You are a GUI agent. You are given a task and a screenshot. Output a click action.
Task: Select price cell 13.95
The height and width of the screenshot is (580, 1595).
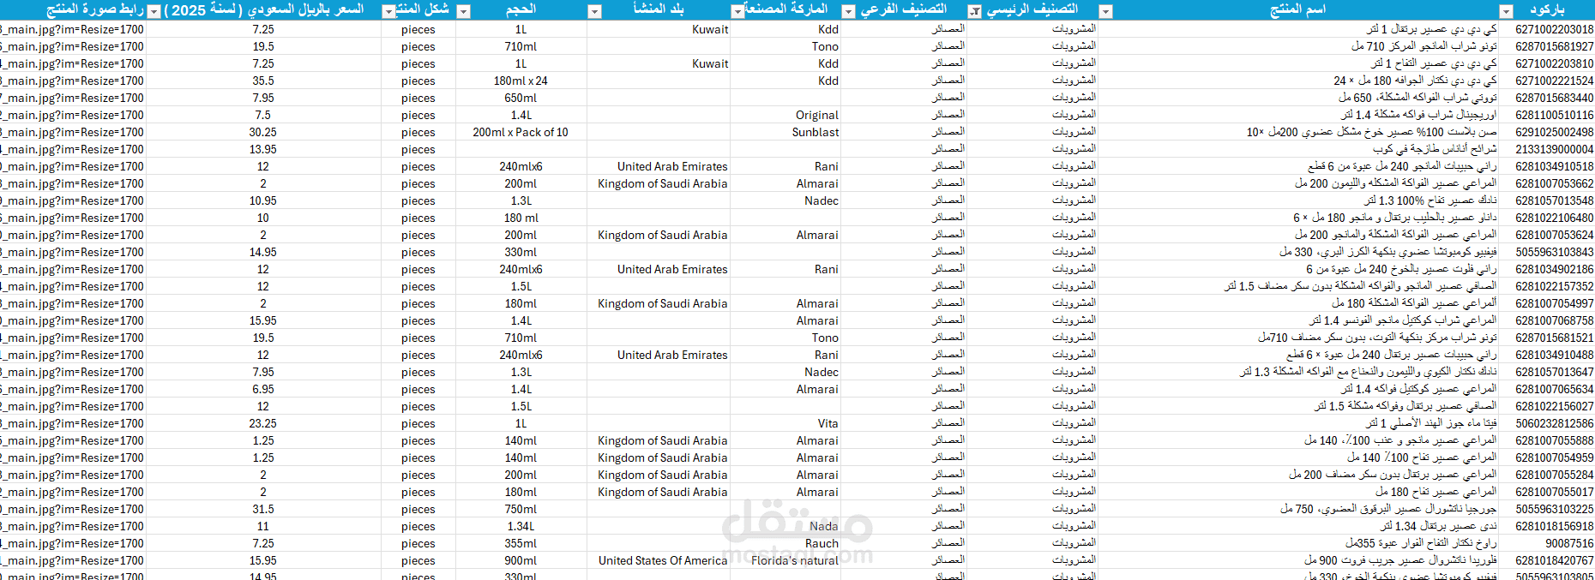262,149
